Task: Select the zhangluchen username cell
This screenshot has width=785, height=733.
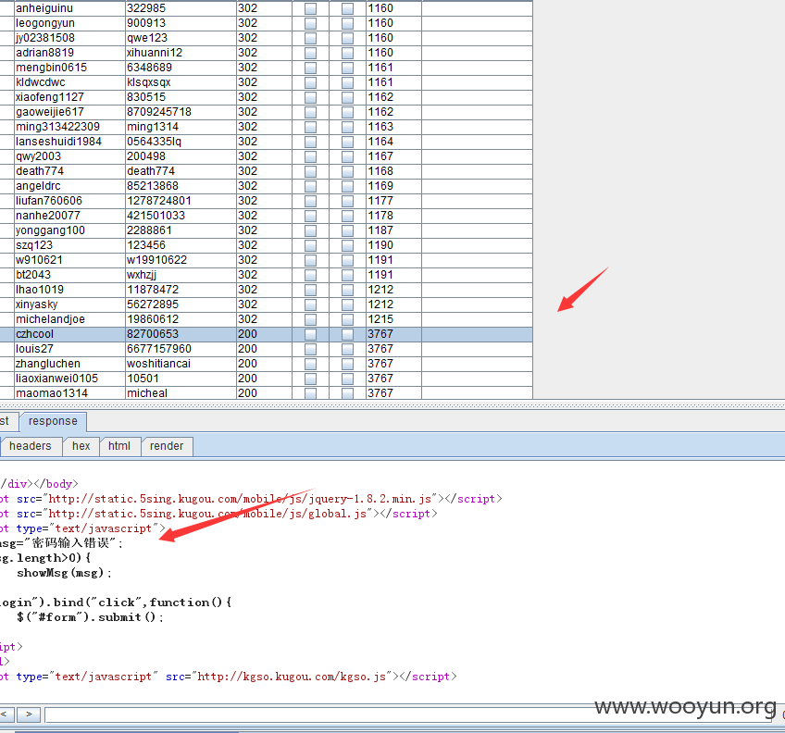Action: click(69, 364)
